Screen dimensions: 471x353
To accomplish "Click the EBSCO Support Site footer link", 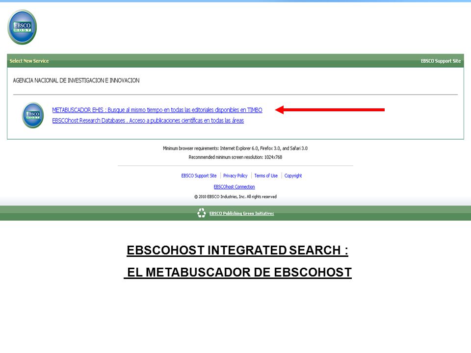I will tap(199, 176).
